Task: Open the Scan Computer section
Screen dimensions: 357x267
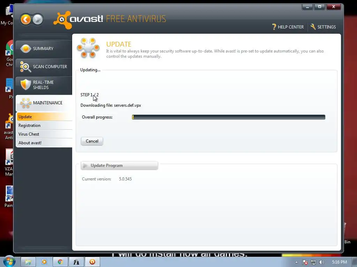Action: click(44, 67)
